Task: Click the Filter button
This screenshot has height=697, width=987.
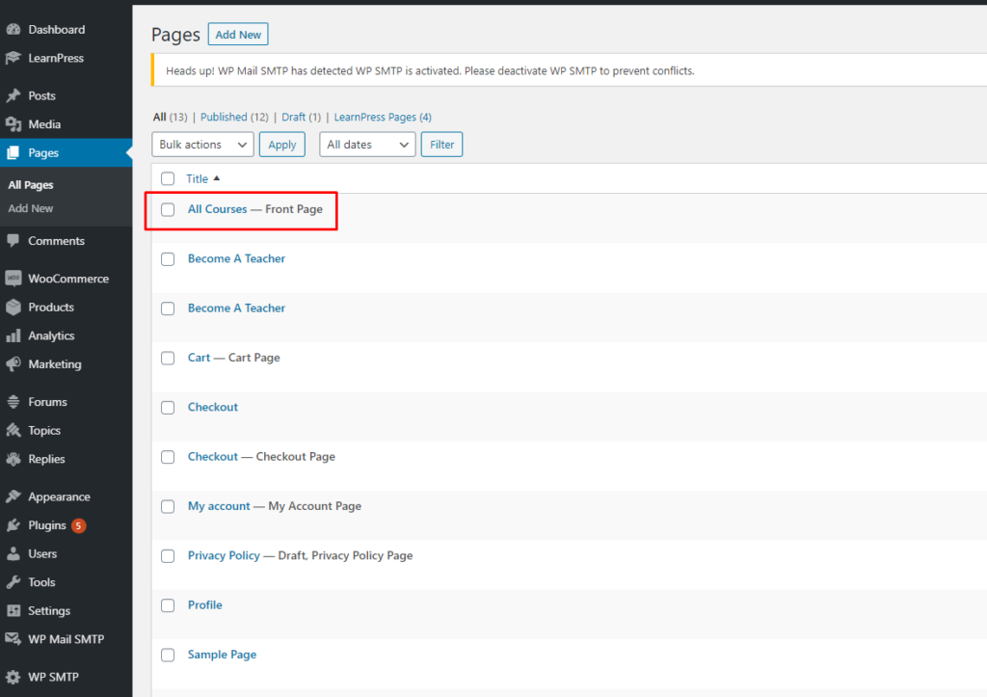Action: pyautogui.click(x=441, y=145)
